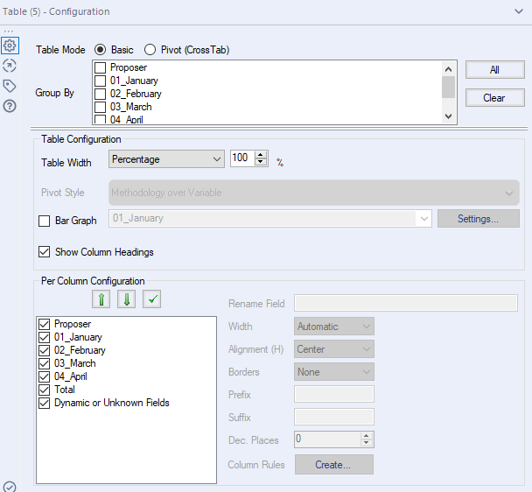The width and height of the screenshot is (532, 492).
Task: Move selected column down with green arrow
Action: pos(127,300)
